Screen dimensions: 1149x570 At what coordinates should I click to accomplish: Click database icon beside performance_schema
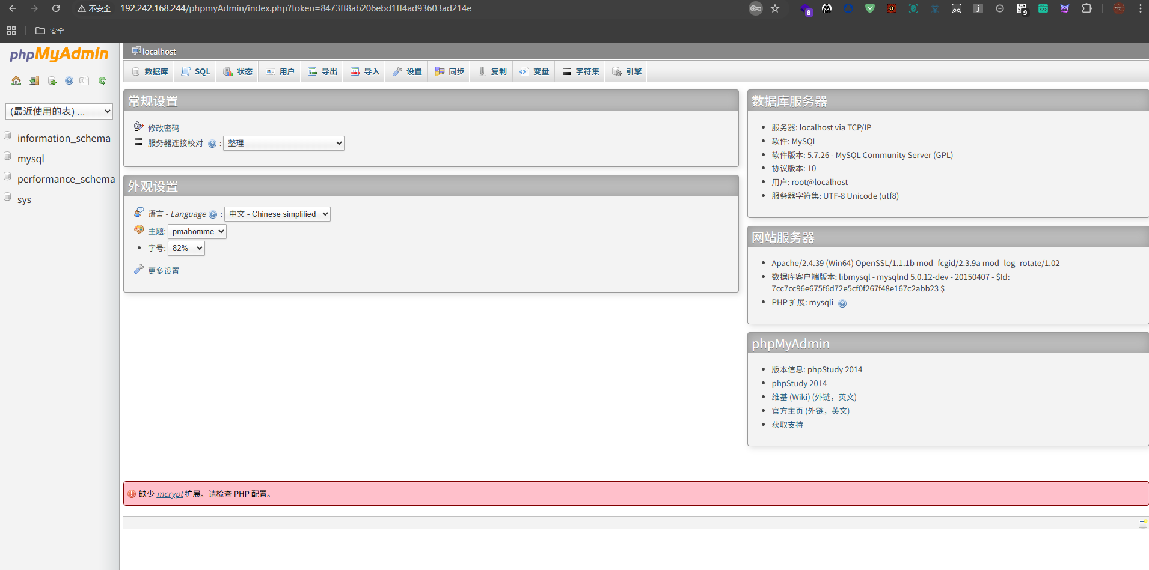click(x=8, y=177)
